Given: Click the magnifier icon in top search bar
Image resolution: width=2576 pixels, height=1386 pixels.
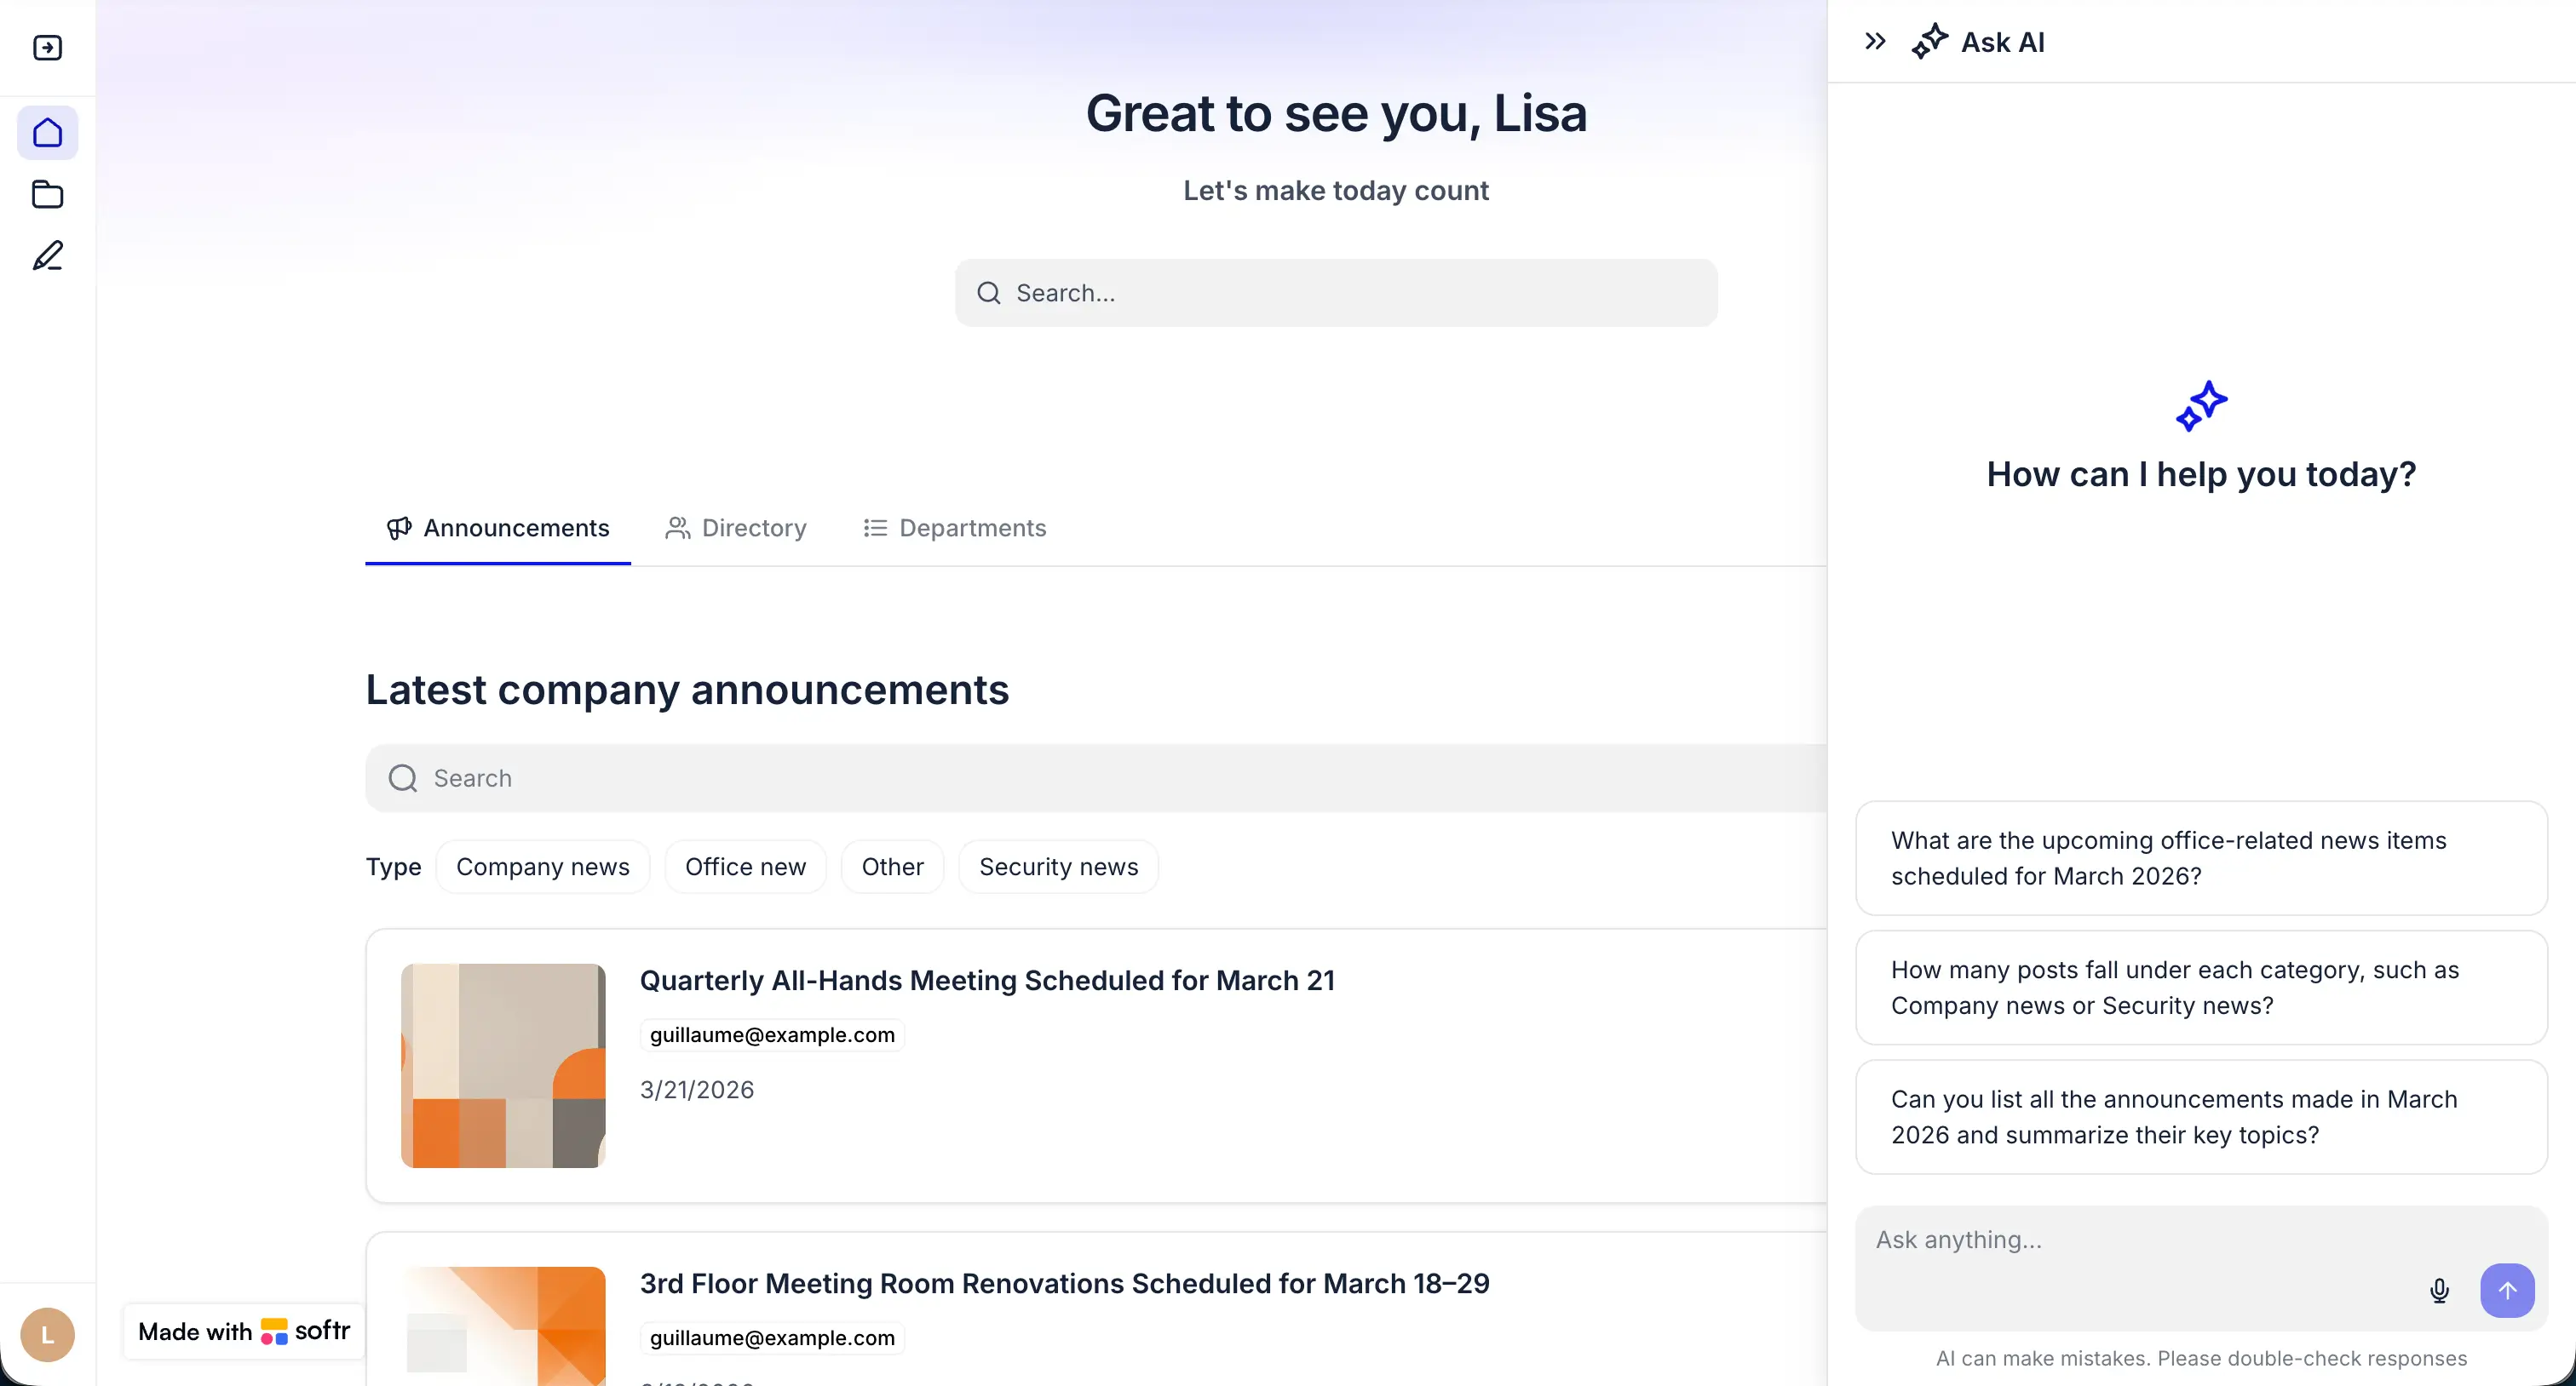Looking at the screenshot, I should 988,293.
